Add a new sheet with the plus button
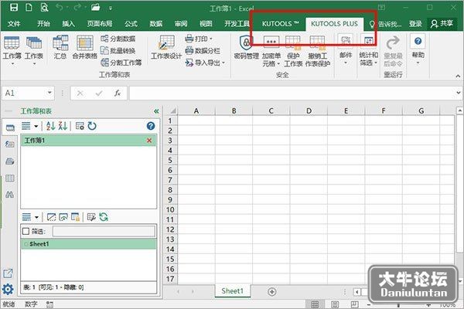The width and height of the screenshot is (464, 309). (x=271, y=291)
